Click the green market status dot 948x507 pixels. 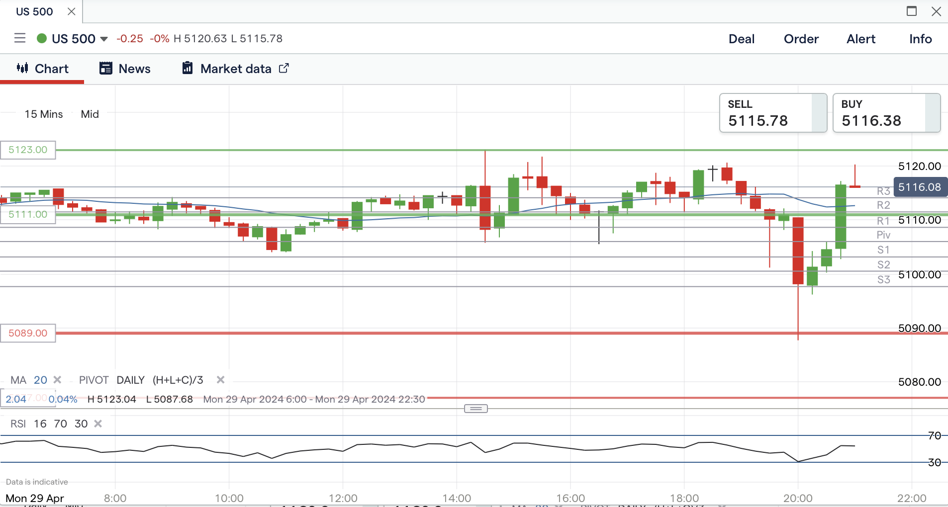click(42, 38)
